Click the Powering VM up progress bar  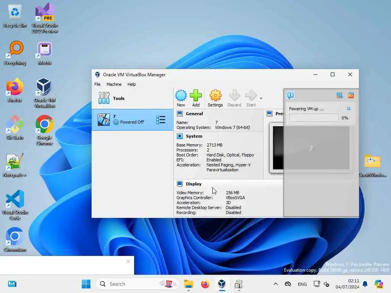click(x=314, y=118)
